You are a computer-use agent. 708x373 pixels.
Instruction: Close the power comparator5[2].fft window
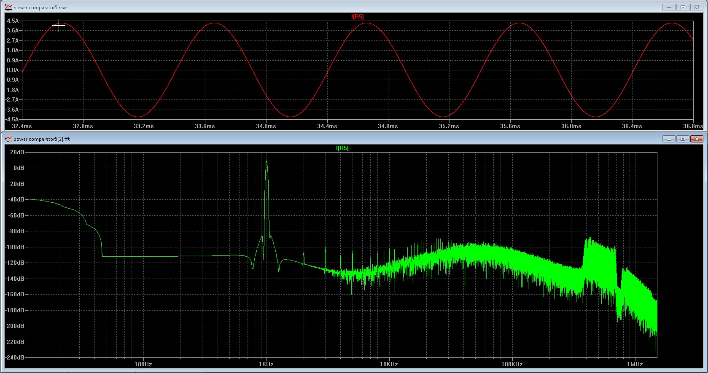point(697,139)
